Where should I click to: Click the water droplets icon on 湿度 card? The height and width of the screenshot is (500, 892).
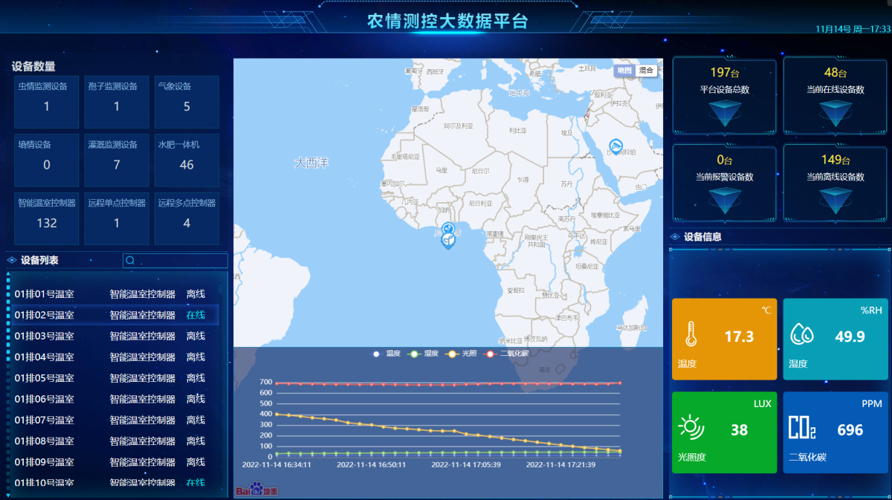click(x=802, y=335)
